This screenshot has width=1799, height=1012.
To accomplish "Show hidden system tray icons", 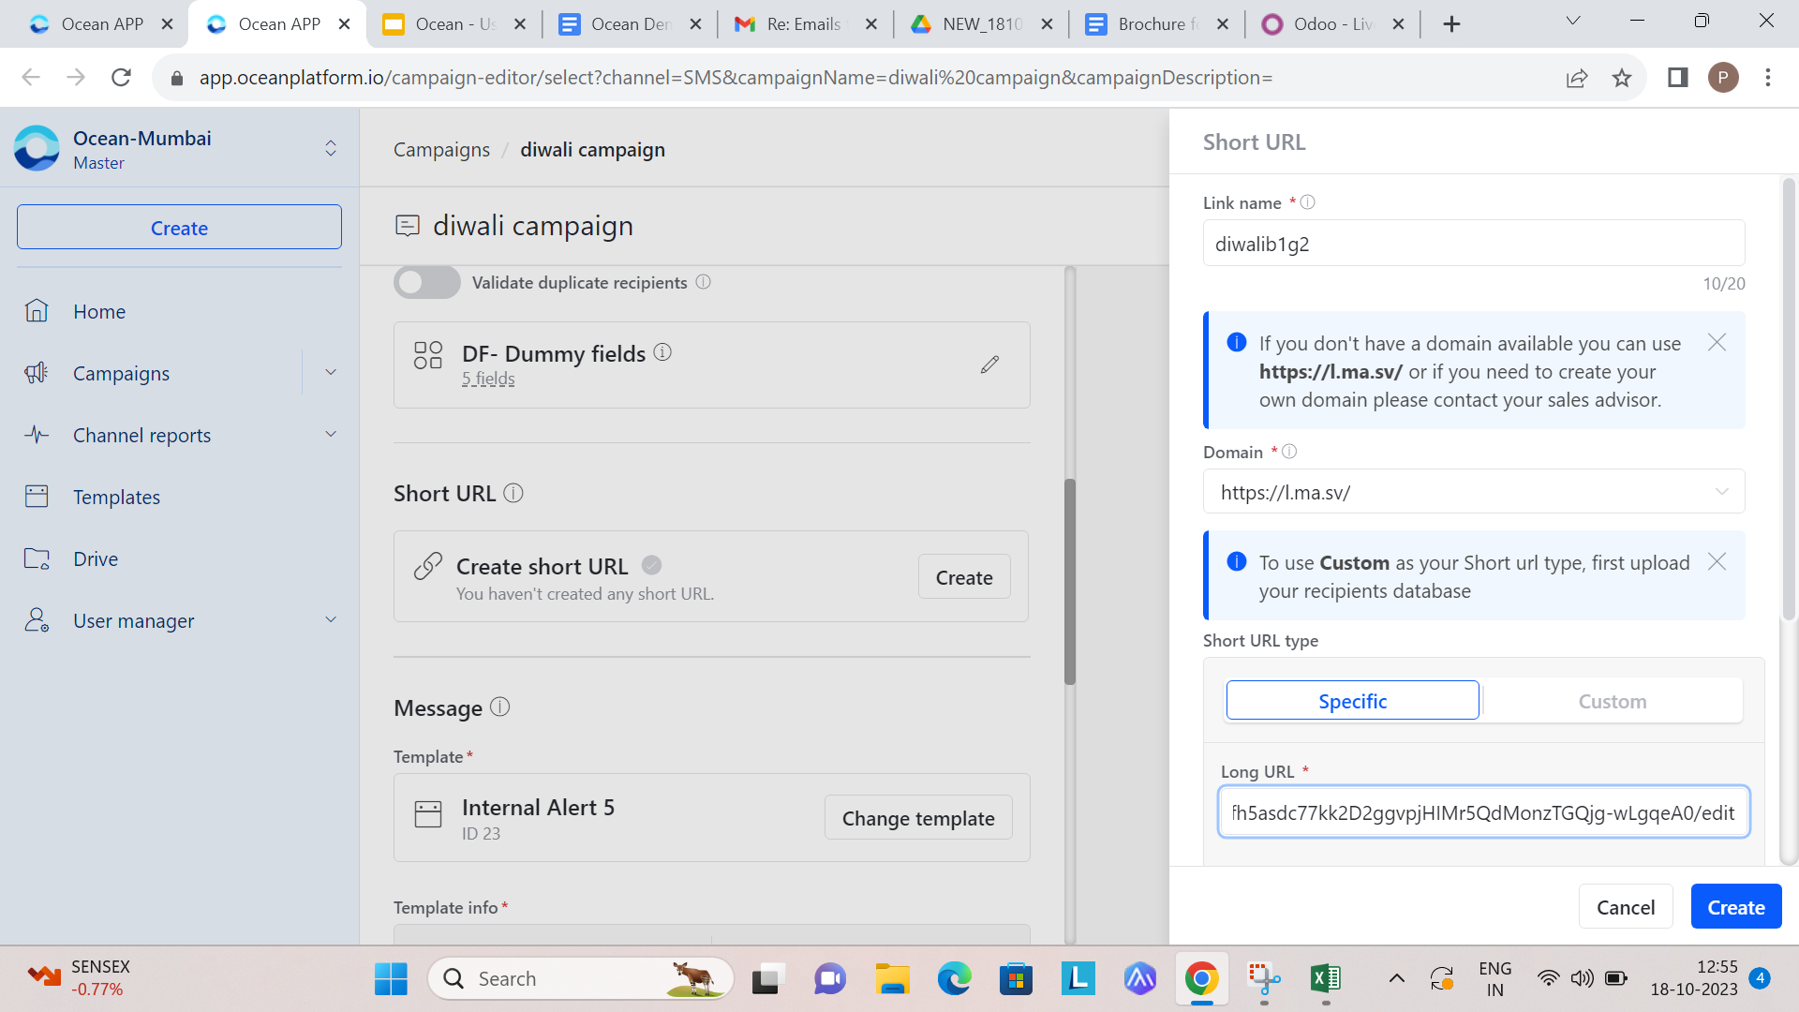I will pos(1396,978).
